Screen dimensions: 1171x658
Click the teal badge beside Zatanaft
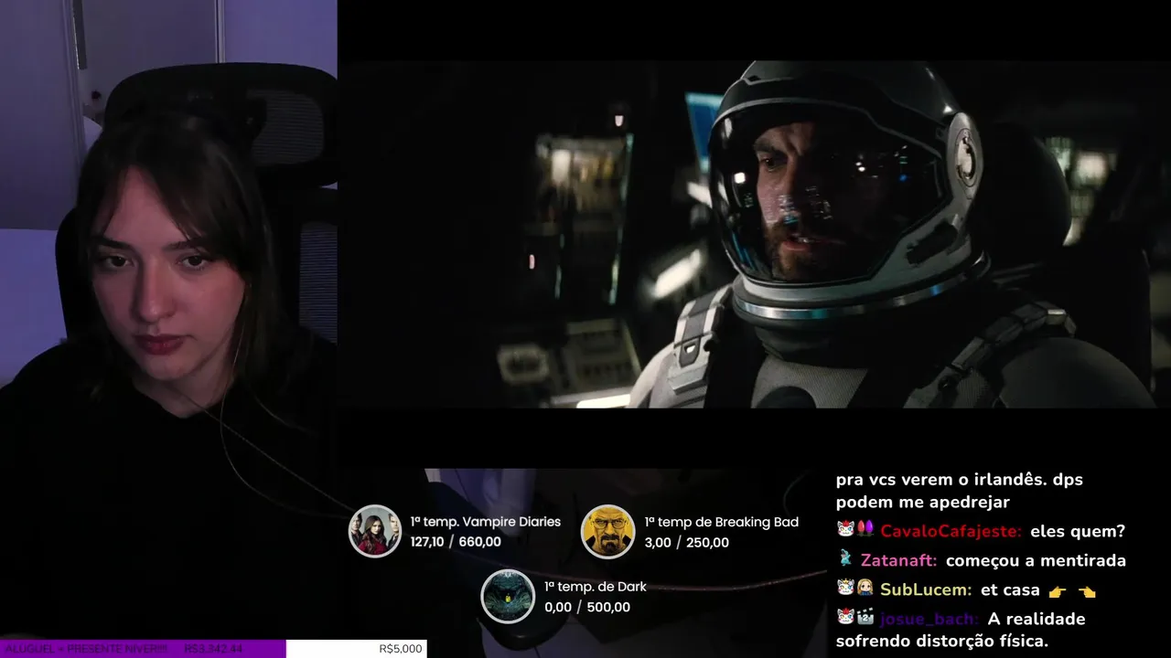pos(844,558)
